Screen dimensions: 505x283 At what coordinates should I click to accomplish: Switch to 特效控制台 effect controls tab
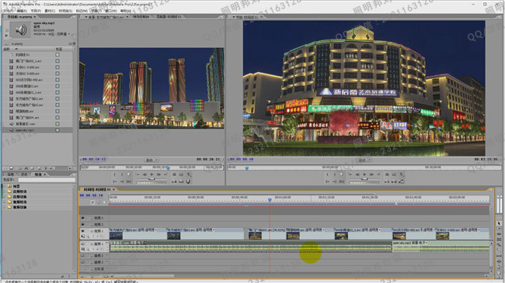click(141, 17)
